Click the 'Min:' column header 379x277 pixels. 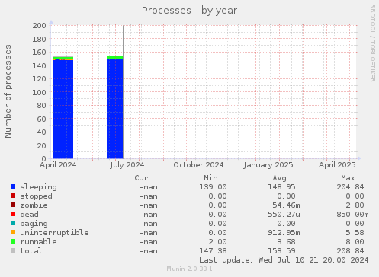pos(212,178)
